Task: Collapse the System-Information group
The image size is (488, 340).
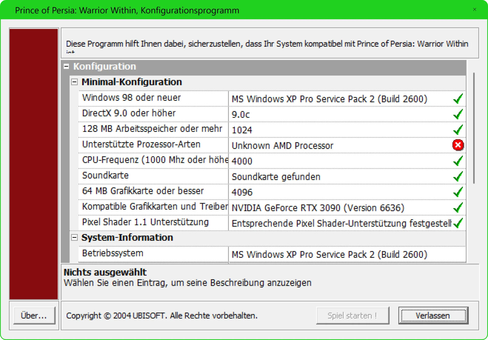Action: 74,238
